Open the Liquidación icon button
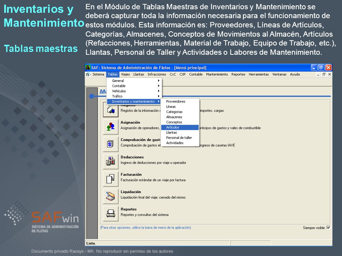This screenshot has height=256, width=342. 110,196
